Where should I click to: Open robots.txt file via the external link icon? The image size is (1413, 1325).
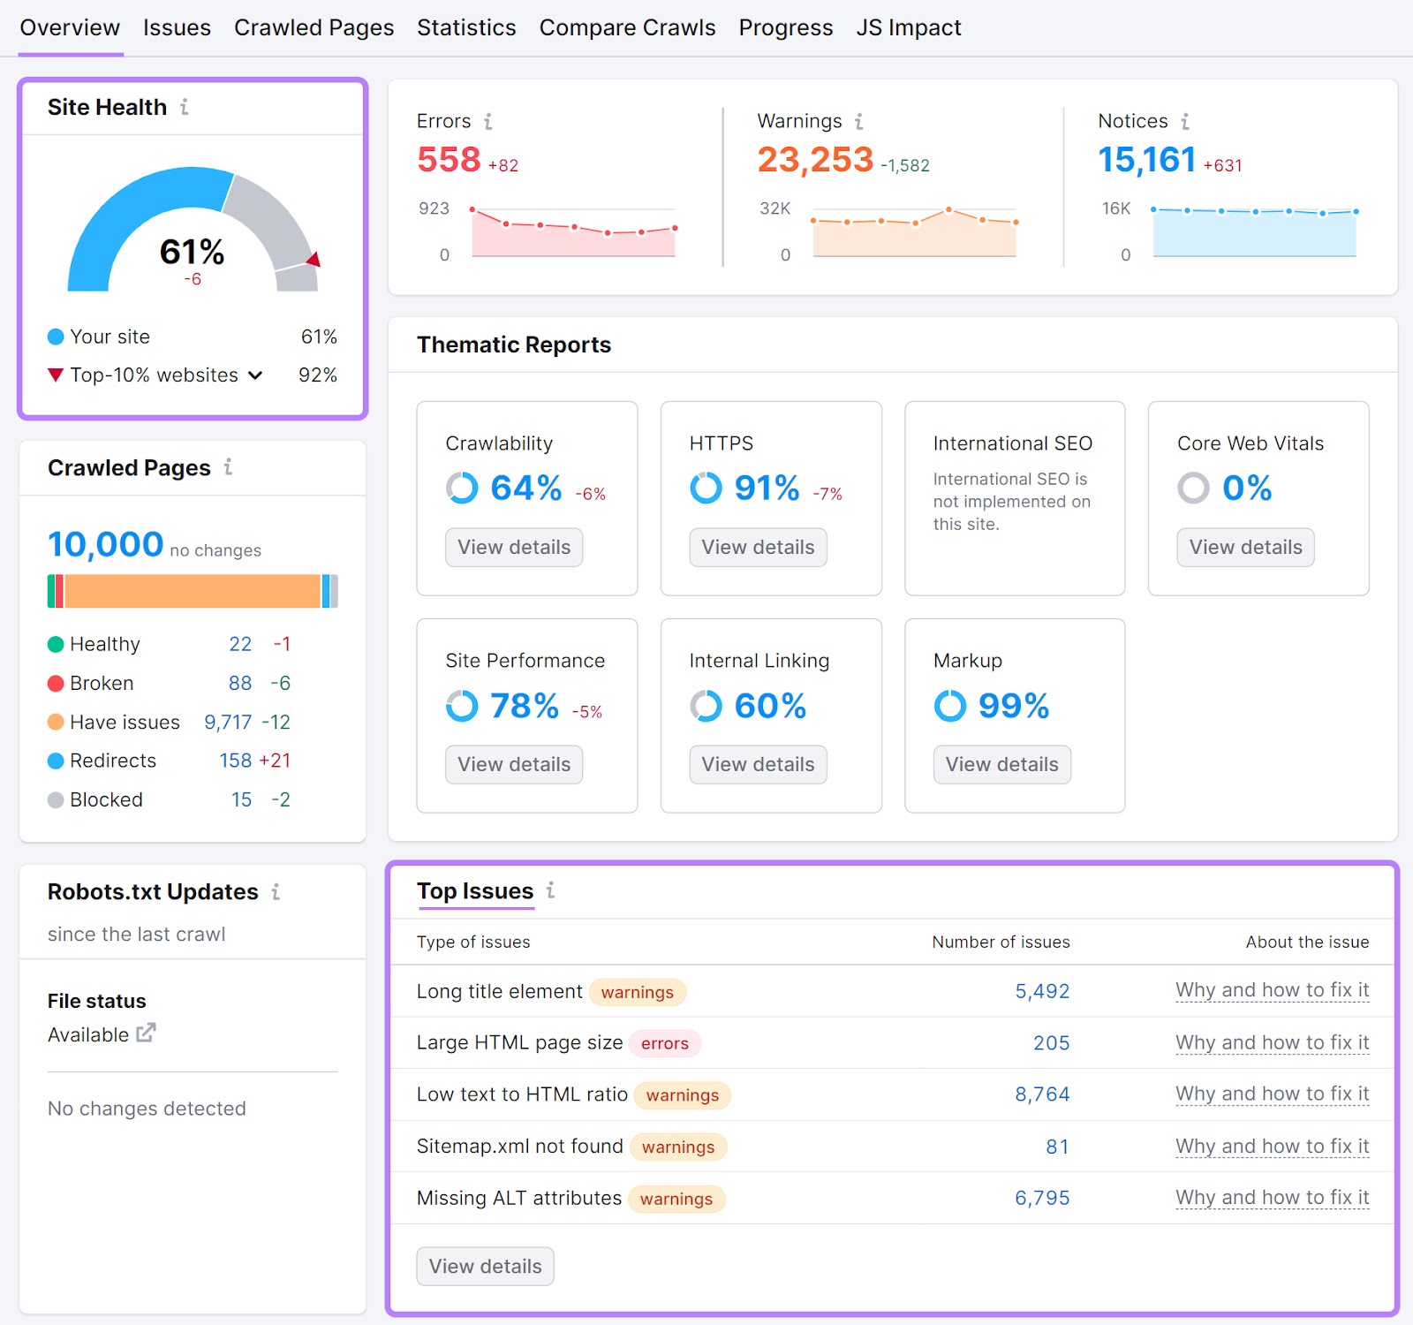coord(147,1032)
